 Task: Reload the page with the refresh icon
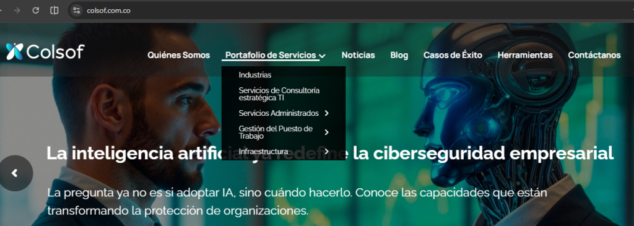tap(35, 11)
